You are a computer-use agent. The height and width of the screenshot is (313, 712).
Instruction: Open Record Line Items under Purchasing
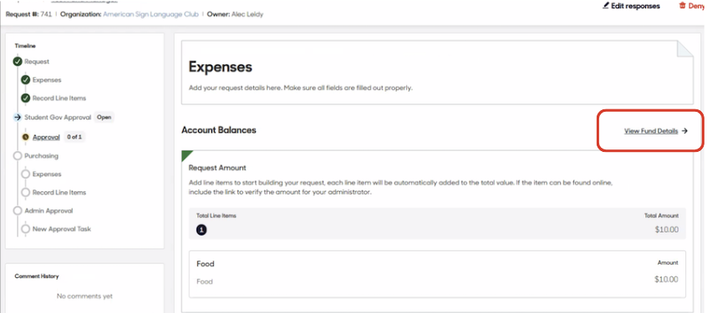[x=59, y=192]
